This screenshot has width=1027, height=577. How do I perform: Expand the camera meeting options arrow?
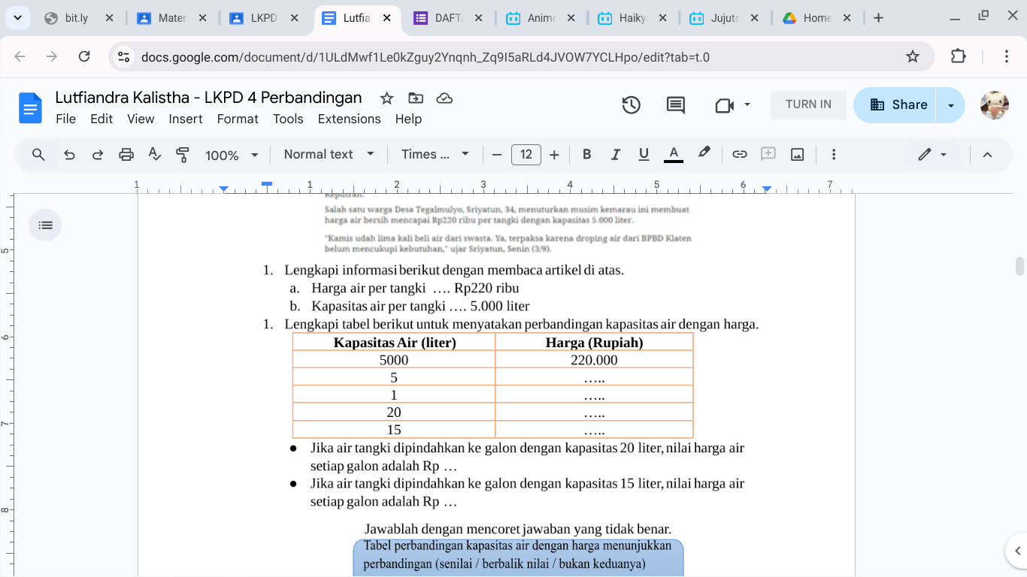click(x=747, y=104)
